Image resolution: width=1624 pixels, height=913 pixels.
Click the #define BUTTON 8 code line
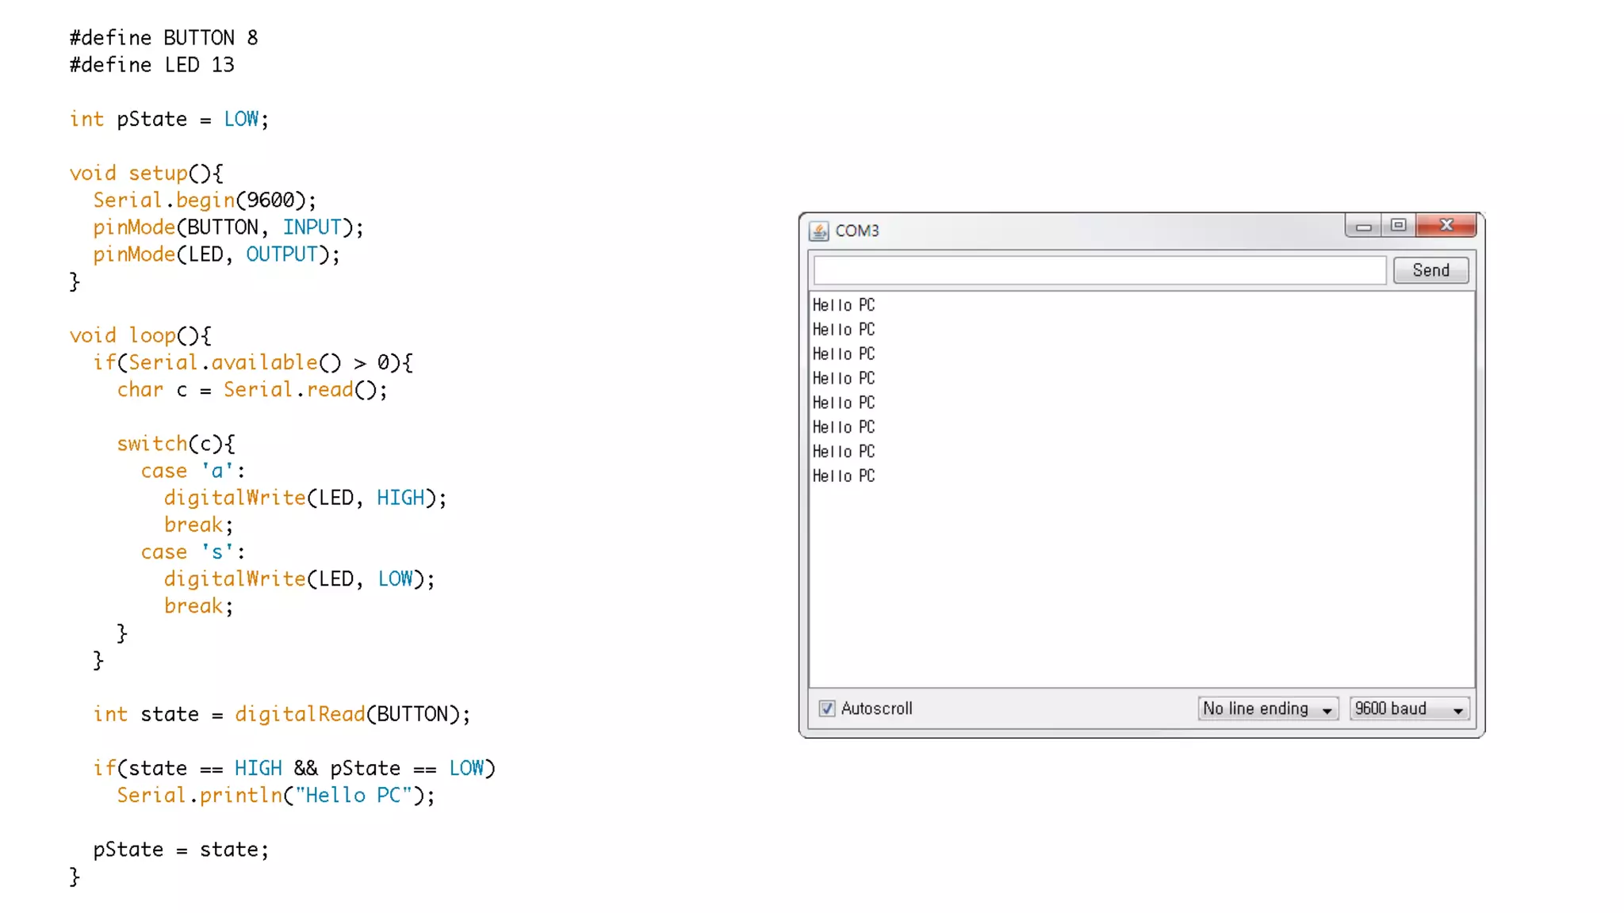pos(163,38)
